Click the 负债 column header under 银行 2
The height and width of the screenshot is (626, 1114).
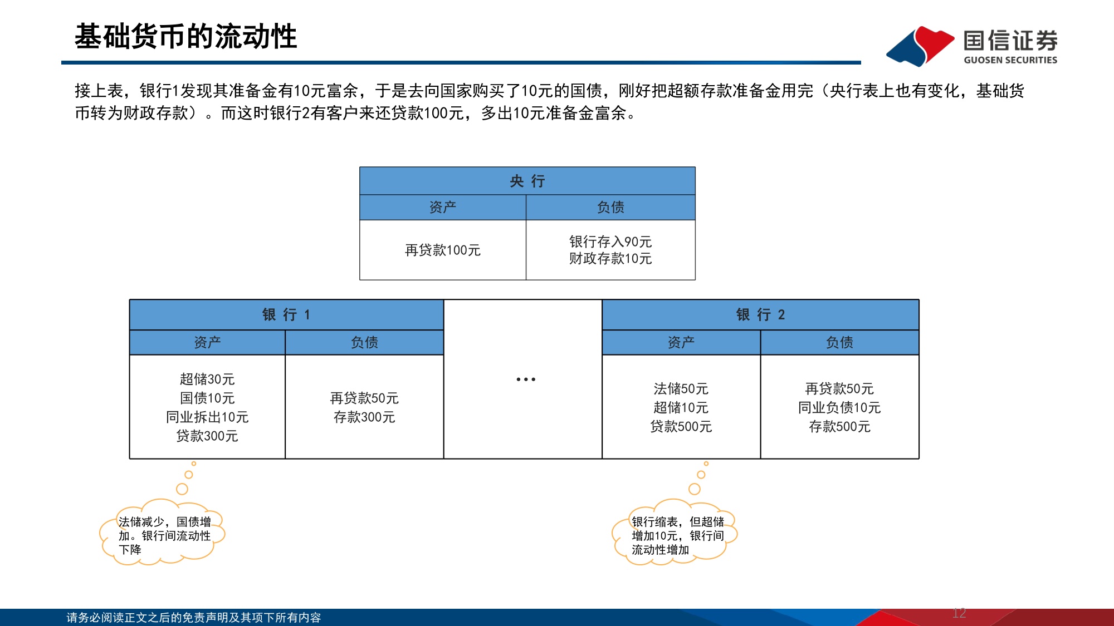coord(839,342)
